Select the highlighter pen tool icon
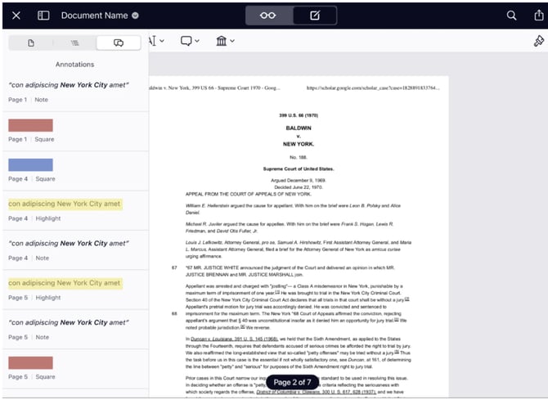548x400 pixels. (537, 42)
